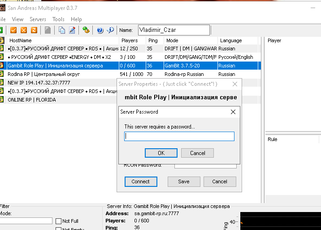
Task: Click the copy server info toolbar icon
Action: pyautogui.click(x=61, y=30)
